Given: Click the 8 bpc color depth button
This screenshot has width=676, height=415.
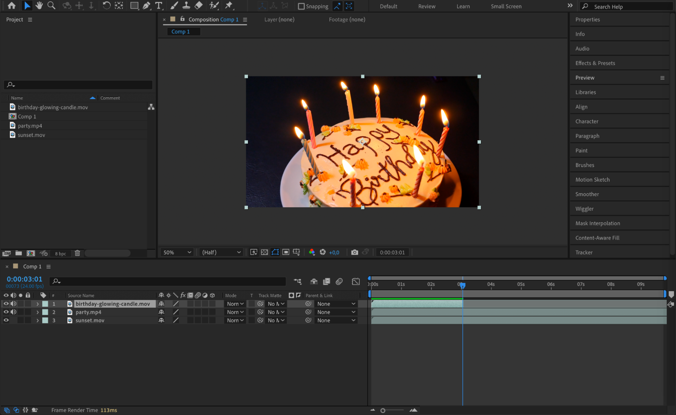Looking at the screenshot, I should 61,253.
